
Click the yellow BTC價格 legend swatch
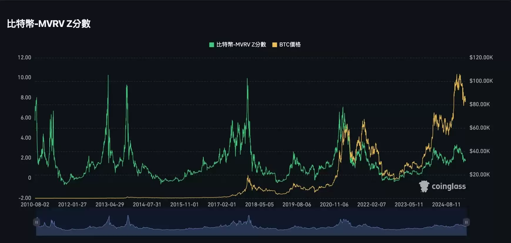275,45
